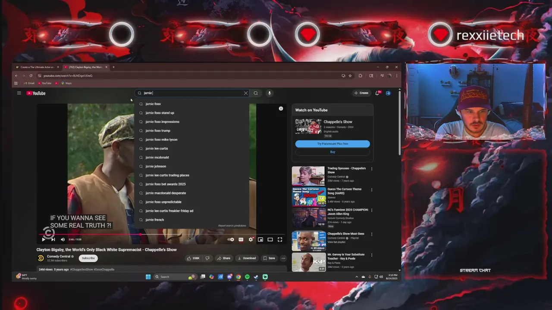This screenshot has width=552, height=310.
Task: Open options for the Mr. Garvey Substitute Teacher video
Action: click(x=372, y=255)
